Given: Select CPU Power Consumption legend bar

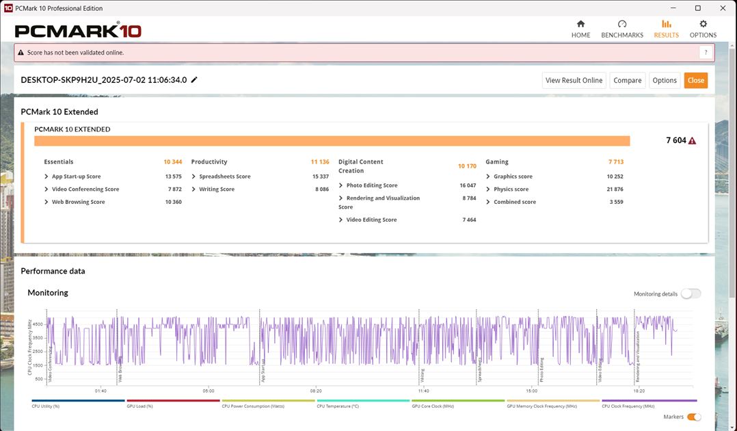Looking at the screenshot, I should click(x=268, y=401).
